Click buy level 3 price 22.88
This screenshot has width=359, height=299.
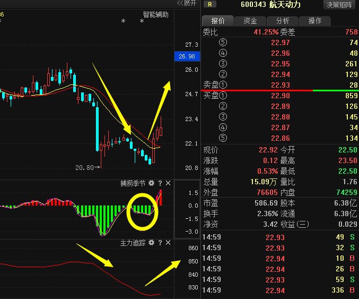281,117
